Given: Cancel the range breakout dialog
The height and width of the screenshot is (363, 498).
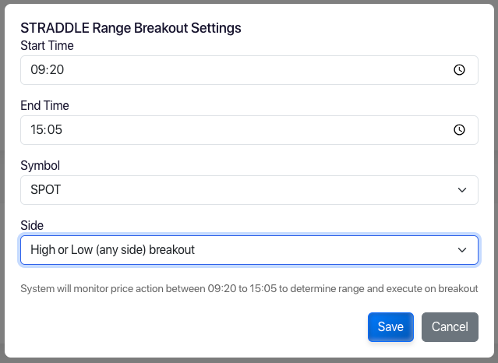Looking at the screenshot, I should click(x=450, y=327).
